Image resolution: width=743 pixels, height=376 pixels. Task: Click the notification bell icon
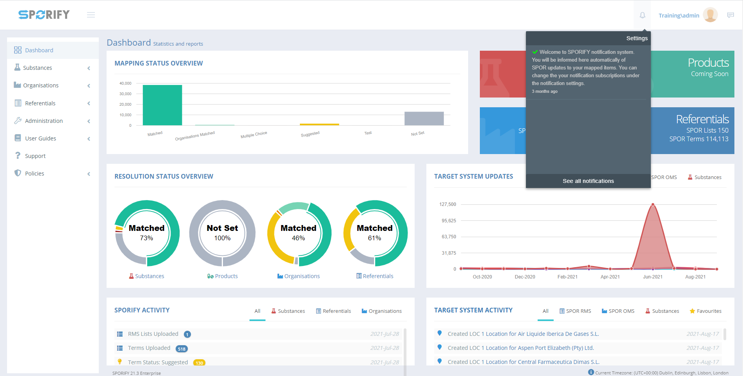pyautogui.click(x=642, y=15)
